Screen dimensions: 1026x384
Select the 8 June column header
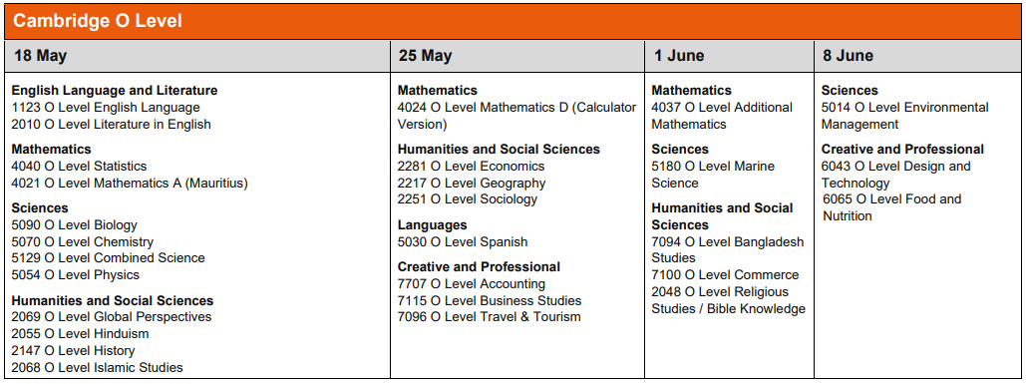click(x=918, y=56)
